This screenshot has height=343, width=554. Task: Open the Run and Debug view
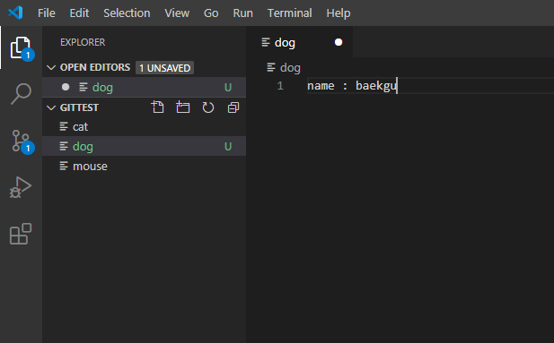click(21, 187)
